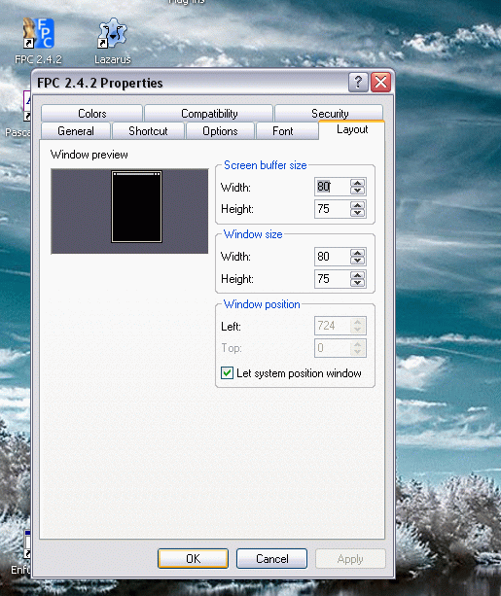Decrease window size height with down arrow
Image resolution: width=501 pixels, height=596 pixels.
[x=358, y=283]
